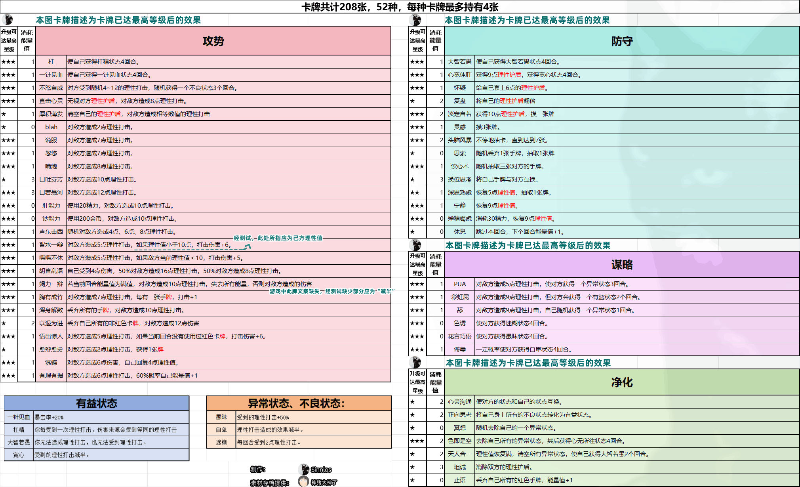This screenshot has width=800, height=487.
Task: Select the 宽心 status name cell
Action: click(x=19, y=455)
